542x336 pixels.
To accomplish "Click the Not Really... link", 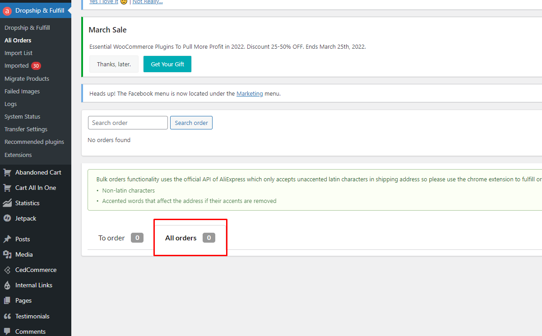I will (x=148, y=2).
